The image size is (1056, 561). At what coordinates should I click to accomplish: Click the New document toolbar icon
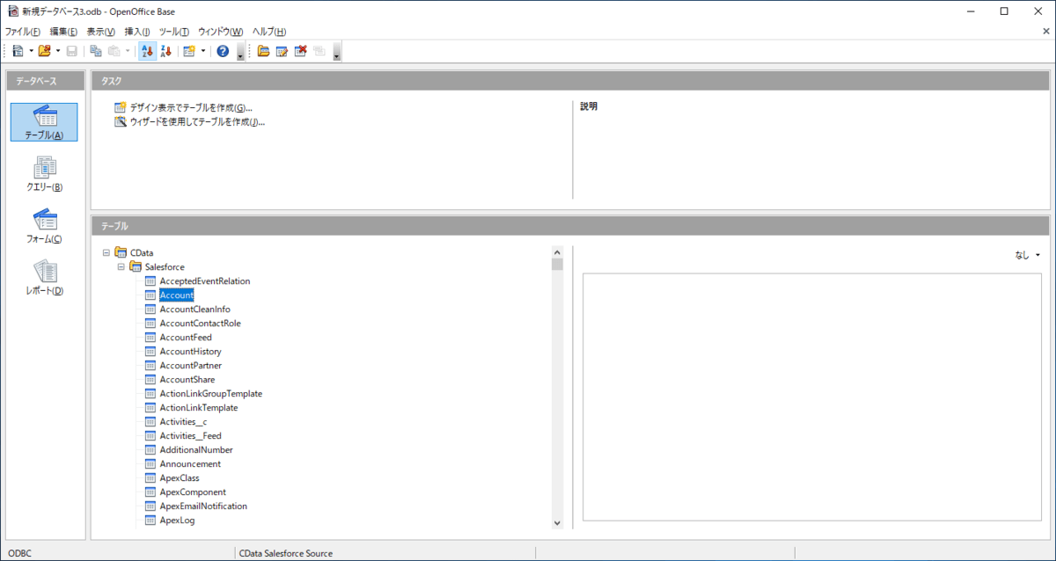pos(18,51)
